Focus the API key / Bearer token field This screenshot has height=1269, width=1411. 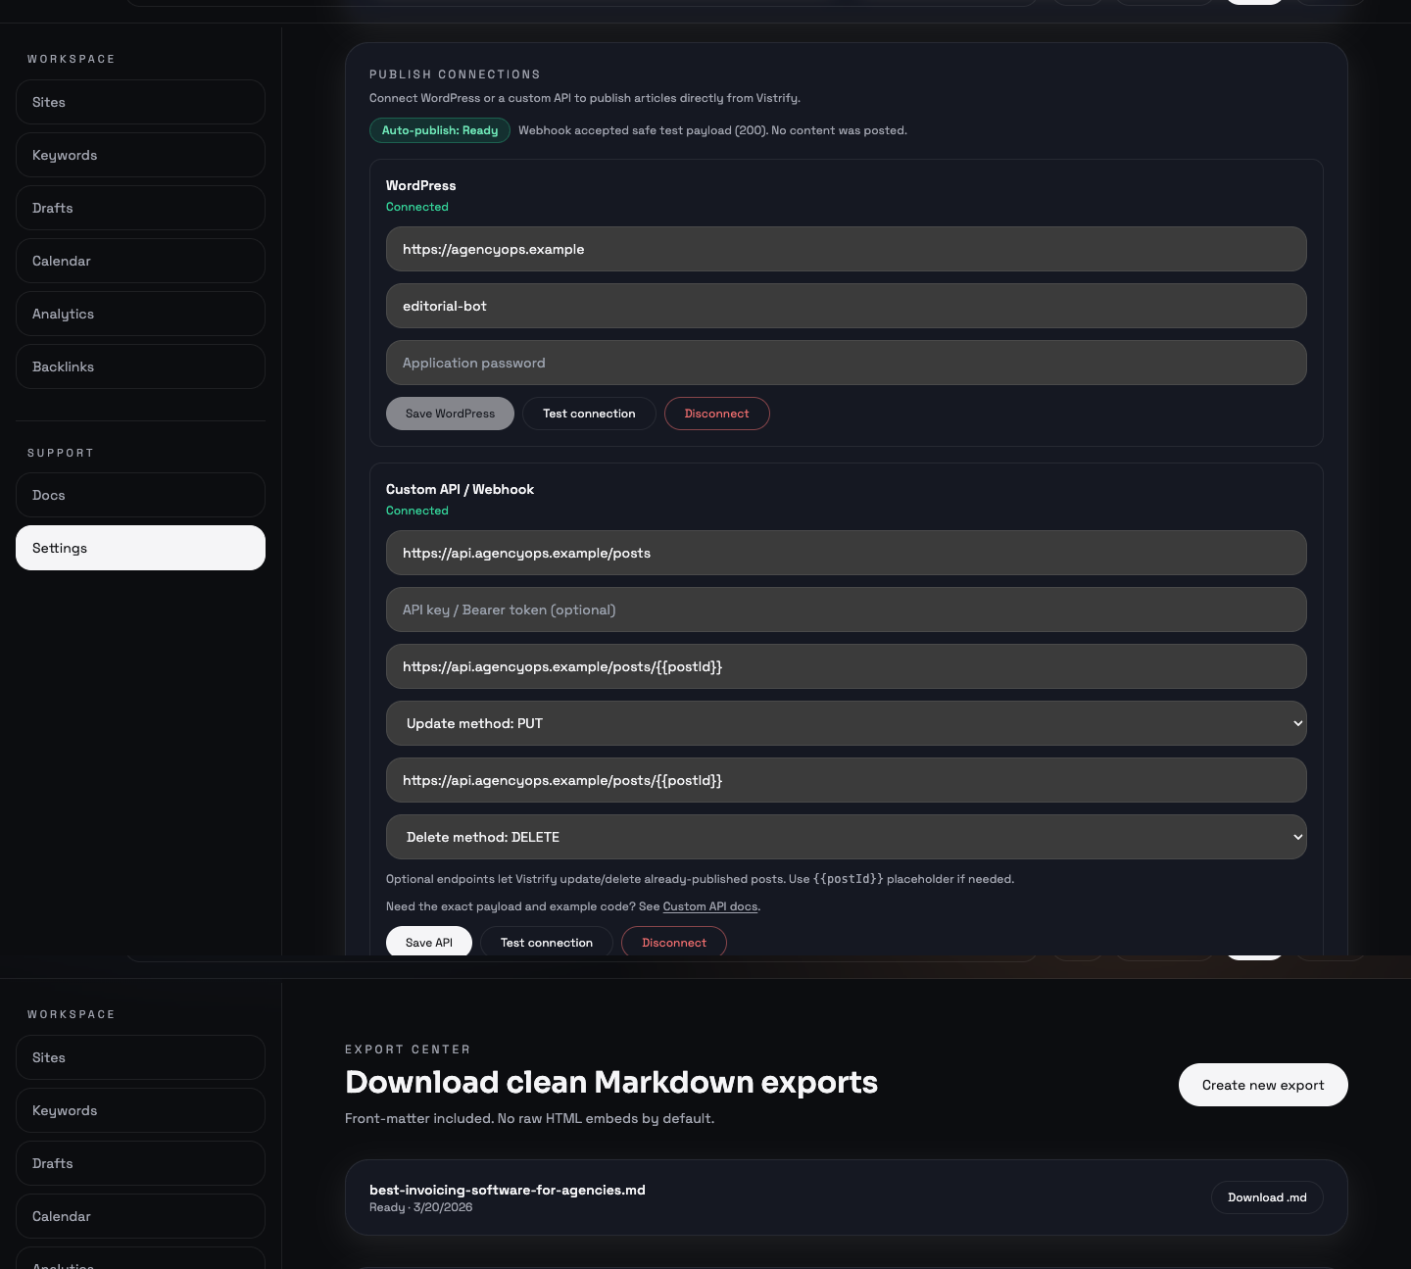pos(846,610)
